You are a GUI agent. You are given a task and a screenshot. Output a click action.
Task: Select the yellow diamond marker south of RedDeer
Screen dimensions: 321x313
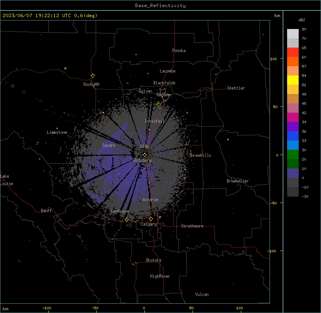tap(159, 104)
